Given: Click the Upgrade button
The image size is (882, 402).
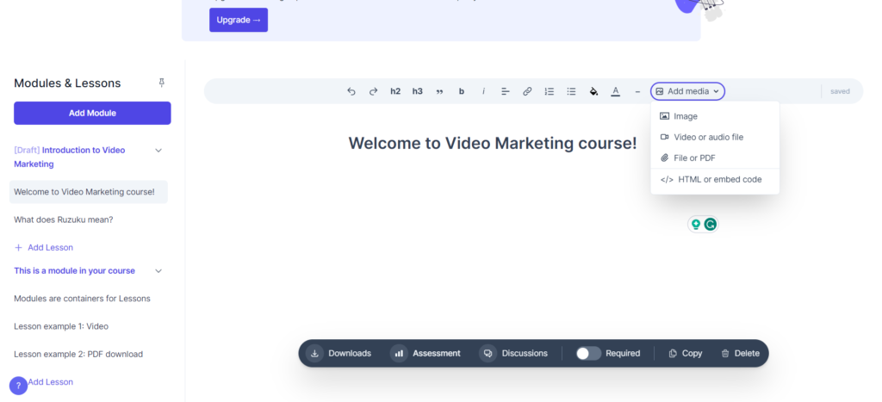Looking at the screenshot, I should tap(238, 20).
